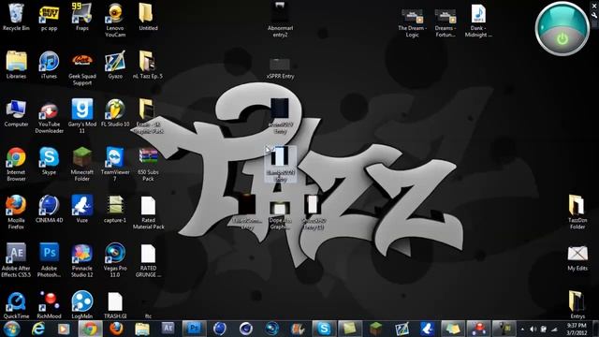The image size is (599, 337).
Task: Switch to Skype in the taskbar
Action: pyautogui.click(x=324, y=329)
